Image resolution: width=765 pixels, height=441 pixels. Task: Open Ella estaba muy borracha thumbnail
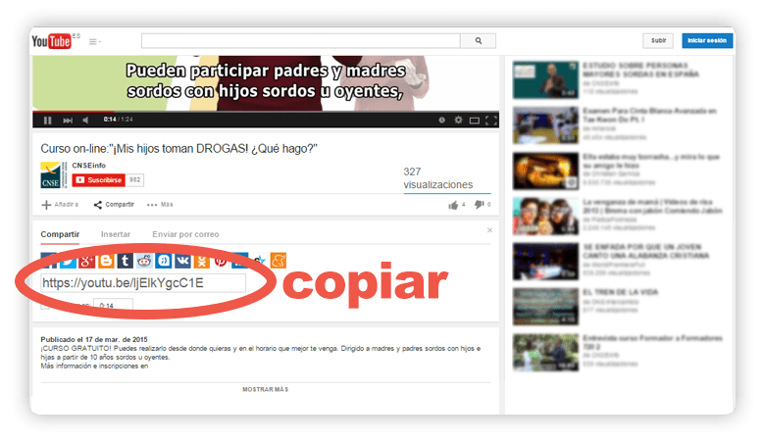pos(545,171)
